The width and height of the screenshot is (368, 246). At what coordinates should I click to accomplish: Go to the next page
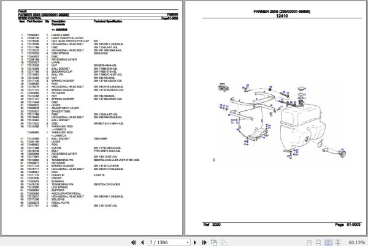tap(195, 242)
